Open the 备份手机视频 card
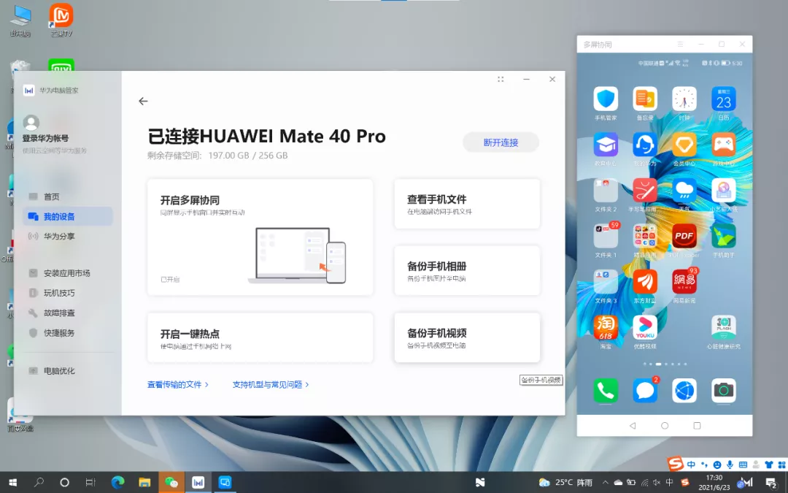The height and width of the screenshot is (493, 788). [x=467, y=337]
